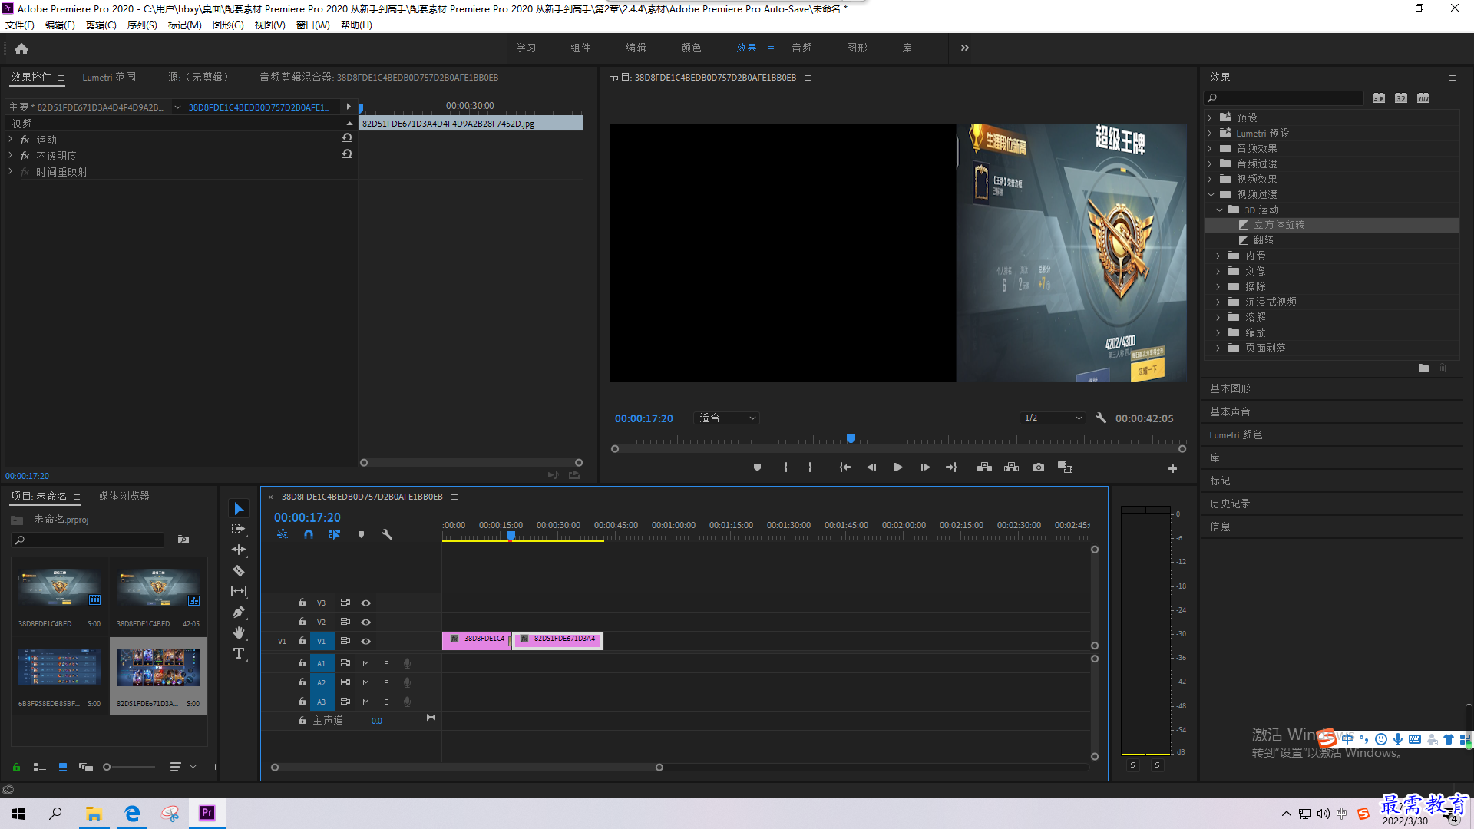Viewport: 1474px width, 829px height.
Task: Solo audio track A2
Action: tap(386, 683)
